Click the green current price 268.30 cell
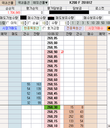The image size is (110, 128). [x=52, y=107]
